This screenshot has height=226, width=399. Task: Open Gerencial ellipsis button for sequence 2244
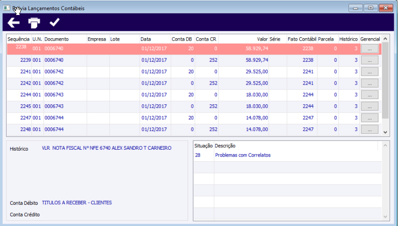coord(369,95)
